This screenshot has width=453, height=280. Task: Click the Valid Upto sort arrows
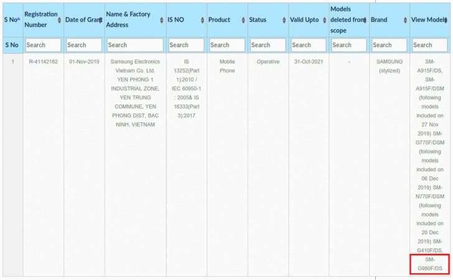324,20
